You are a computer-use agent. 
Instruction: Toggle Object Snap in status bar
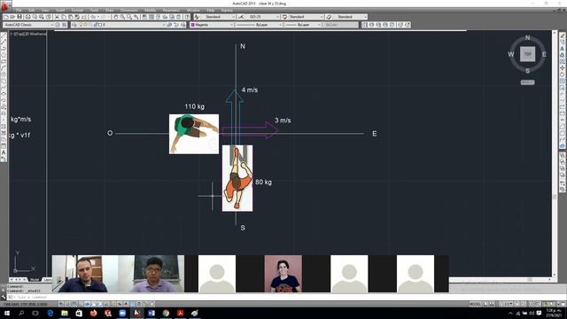coord(94,304)
